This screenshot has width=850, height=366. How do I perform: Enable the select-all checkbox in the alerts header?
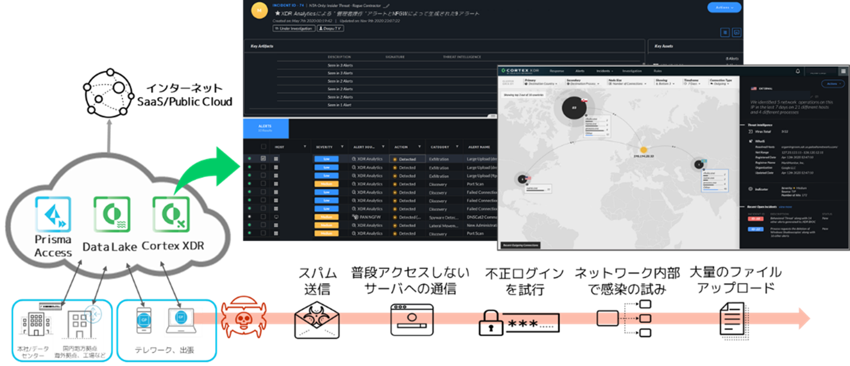[x=263, y=147]
